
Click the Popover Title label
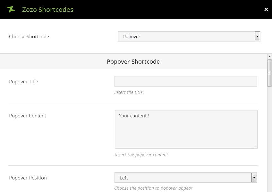(x=24, y=82)
